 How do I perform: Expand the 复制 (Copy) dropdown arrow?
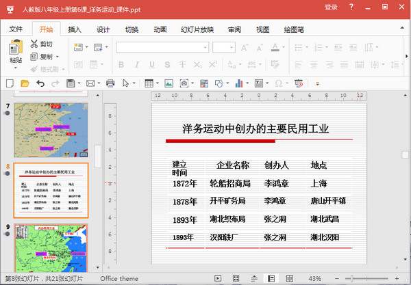56,57
